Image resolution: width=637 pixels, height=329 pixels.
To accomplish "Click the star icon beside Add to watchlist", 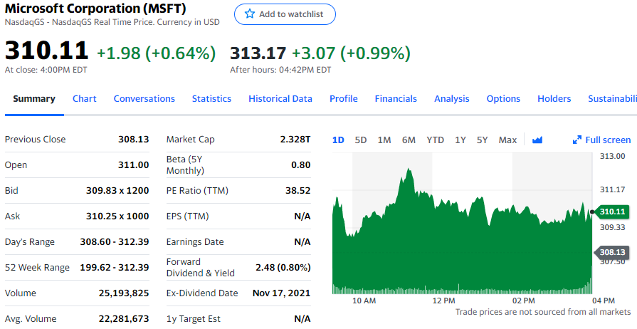I will [x=249, y=14].
